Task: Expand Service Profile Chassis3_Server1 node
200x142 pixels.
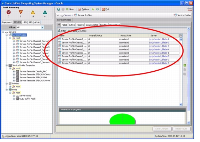Action: pyautogui.click(x=14, y=53)
